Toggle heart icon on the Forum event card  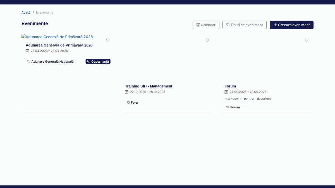pyautogui.click(x=307, y=40)
